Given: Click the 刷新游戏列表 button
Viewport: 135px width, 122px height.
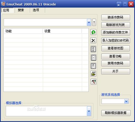Looking at the screenshot, I should (x=116, y=25).
